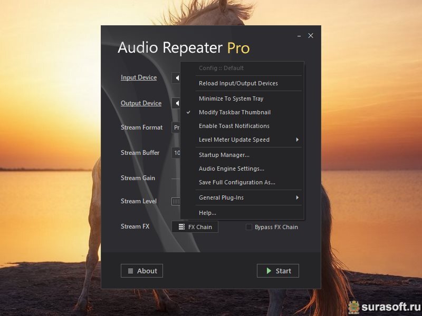
Task: Open the Output Device link
Action: click(141, 103)
